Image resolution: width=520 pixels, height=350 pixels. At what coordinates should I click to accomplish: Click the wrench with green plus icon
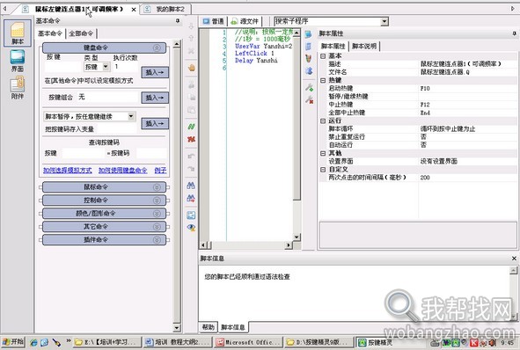point(309,88)
